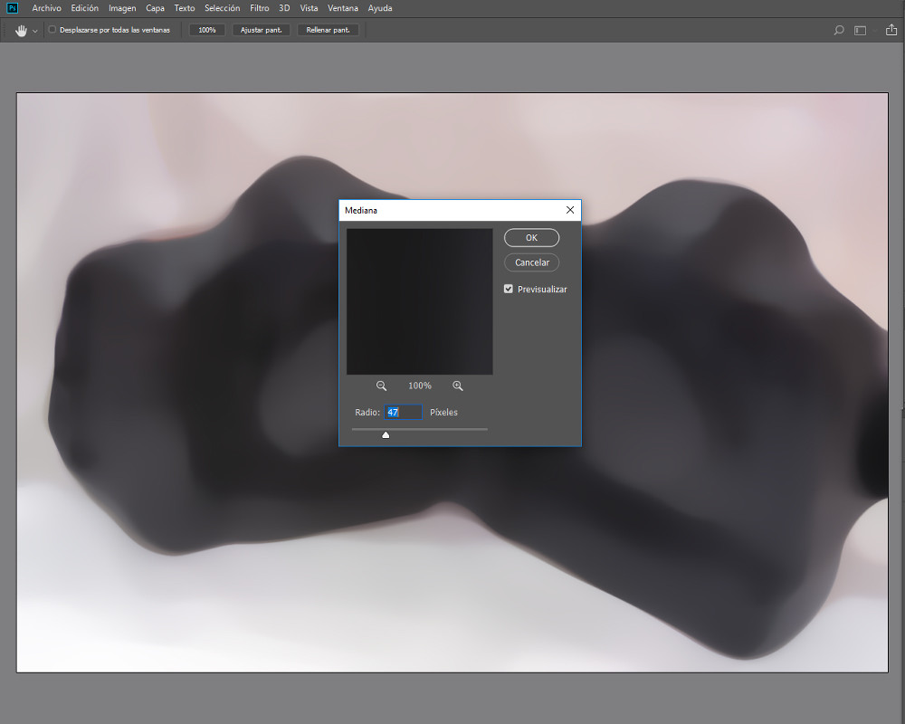Open the Archivo menu
The width and height of the screenshot is (905, 724).
click(x=47, y=8)
